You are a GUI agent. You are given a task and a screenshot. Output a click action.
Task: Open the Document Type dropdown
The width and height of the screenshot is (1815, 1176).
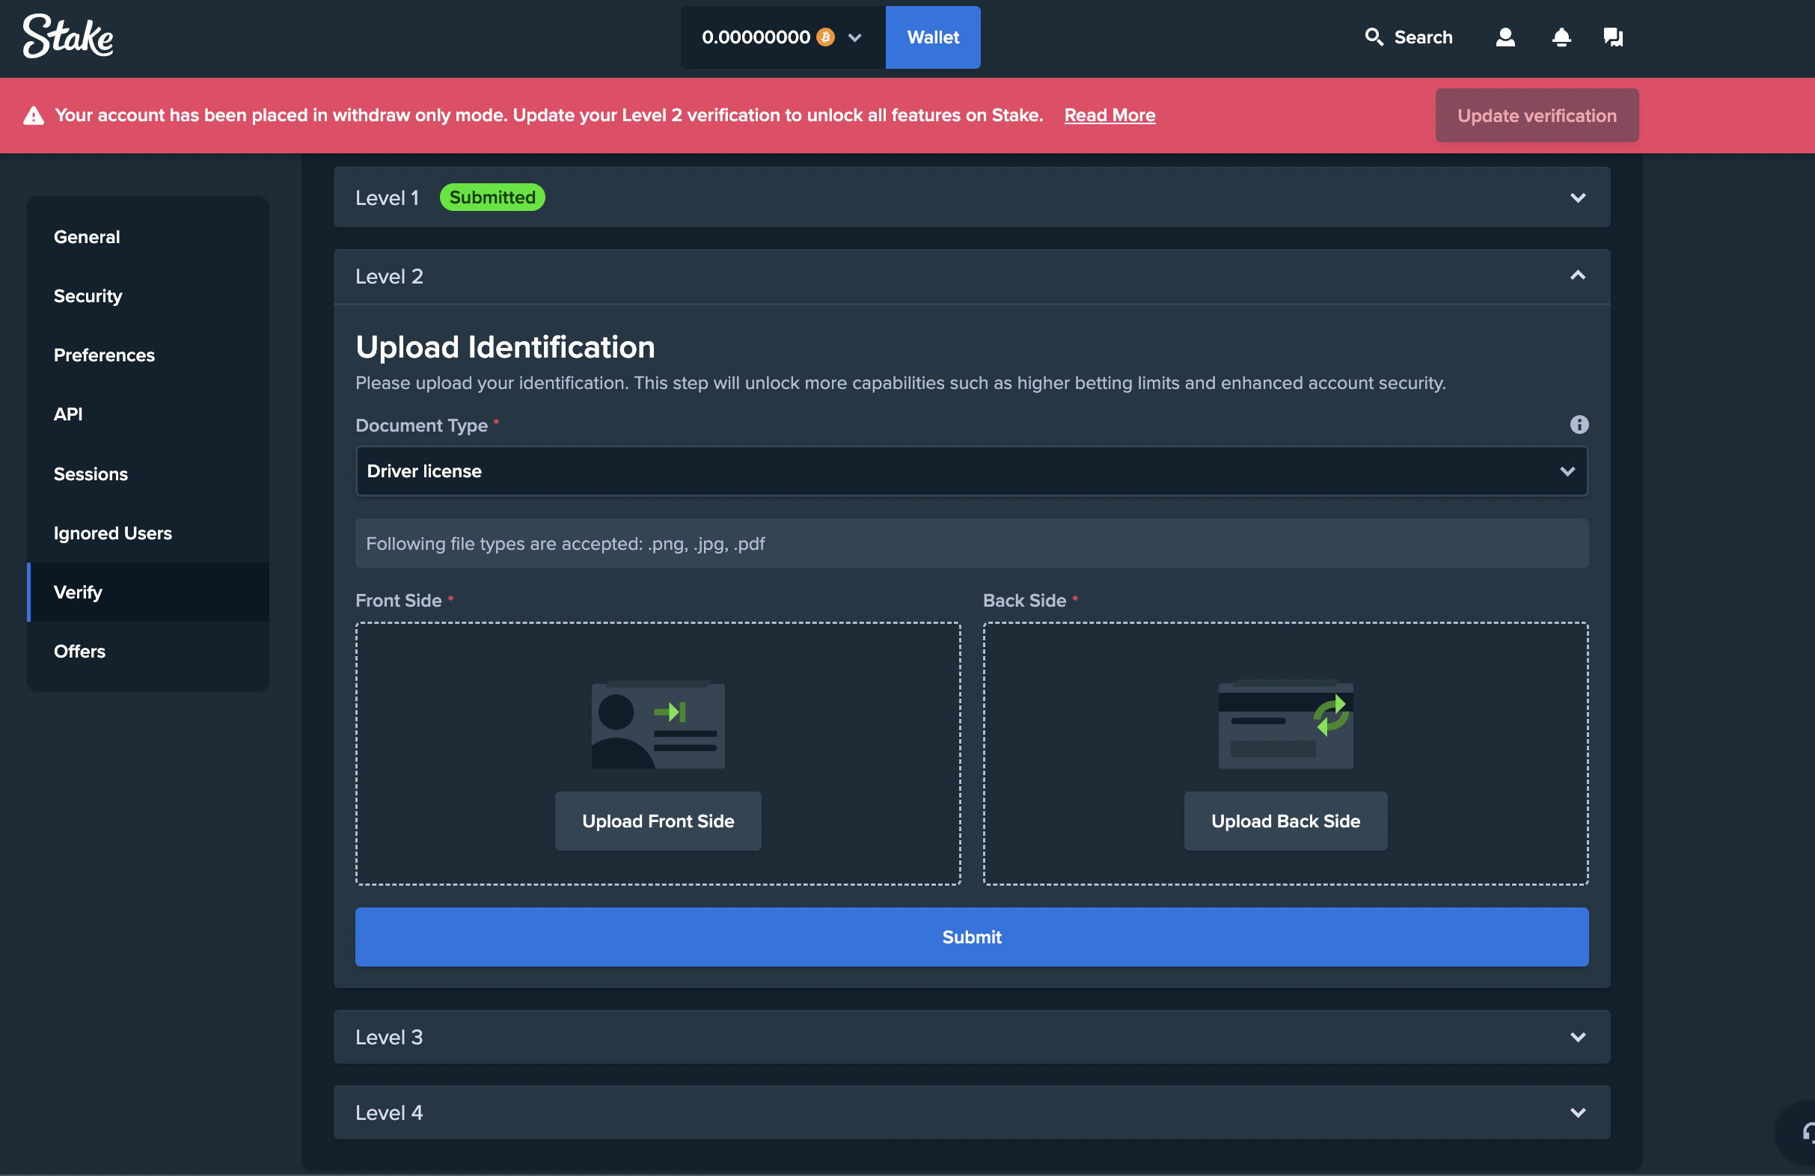coord(971,471)
